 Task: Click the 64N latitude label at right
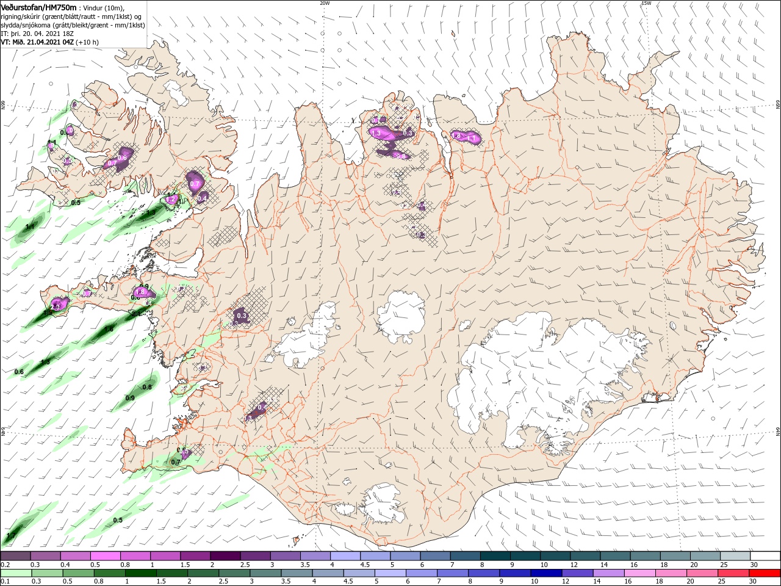pyautogui.click(x=778, y=431)
